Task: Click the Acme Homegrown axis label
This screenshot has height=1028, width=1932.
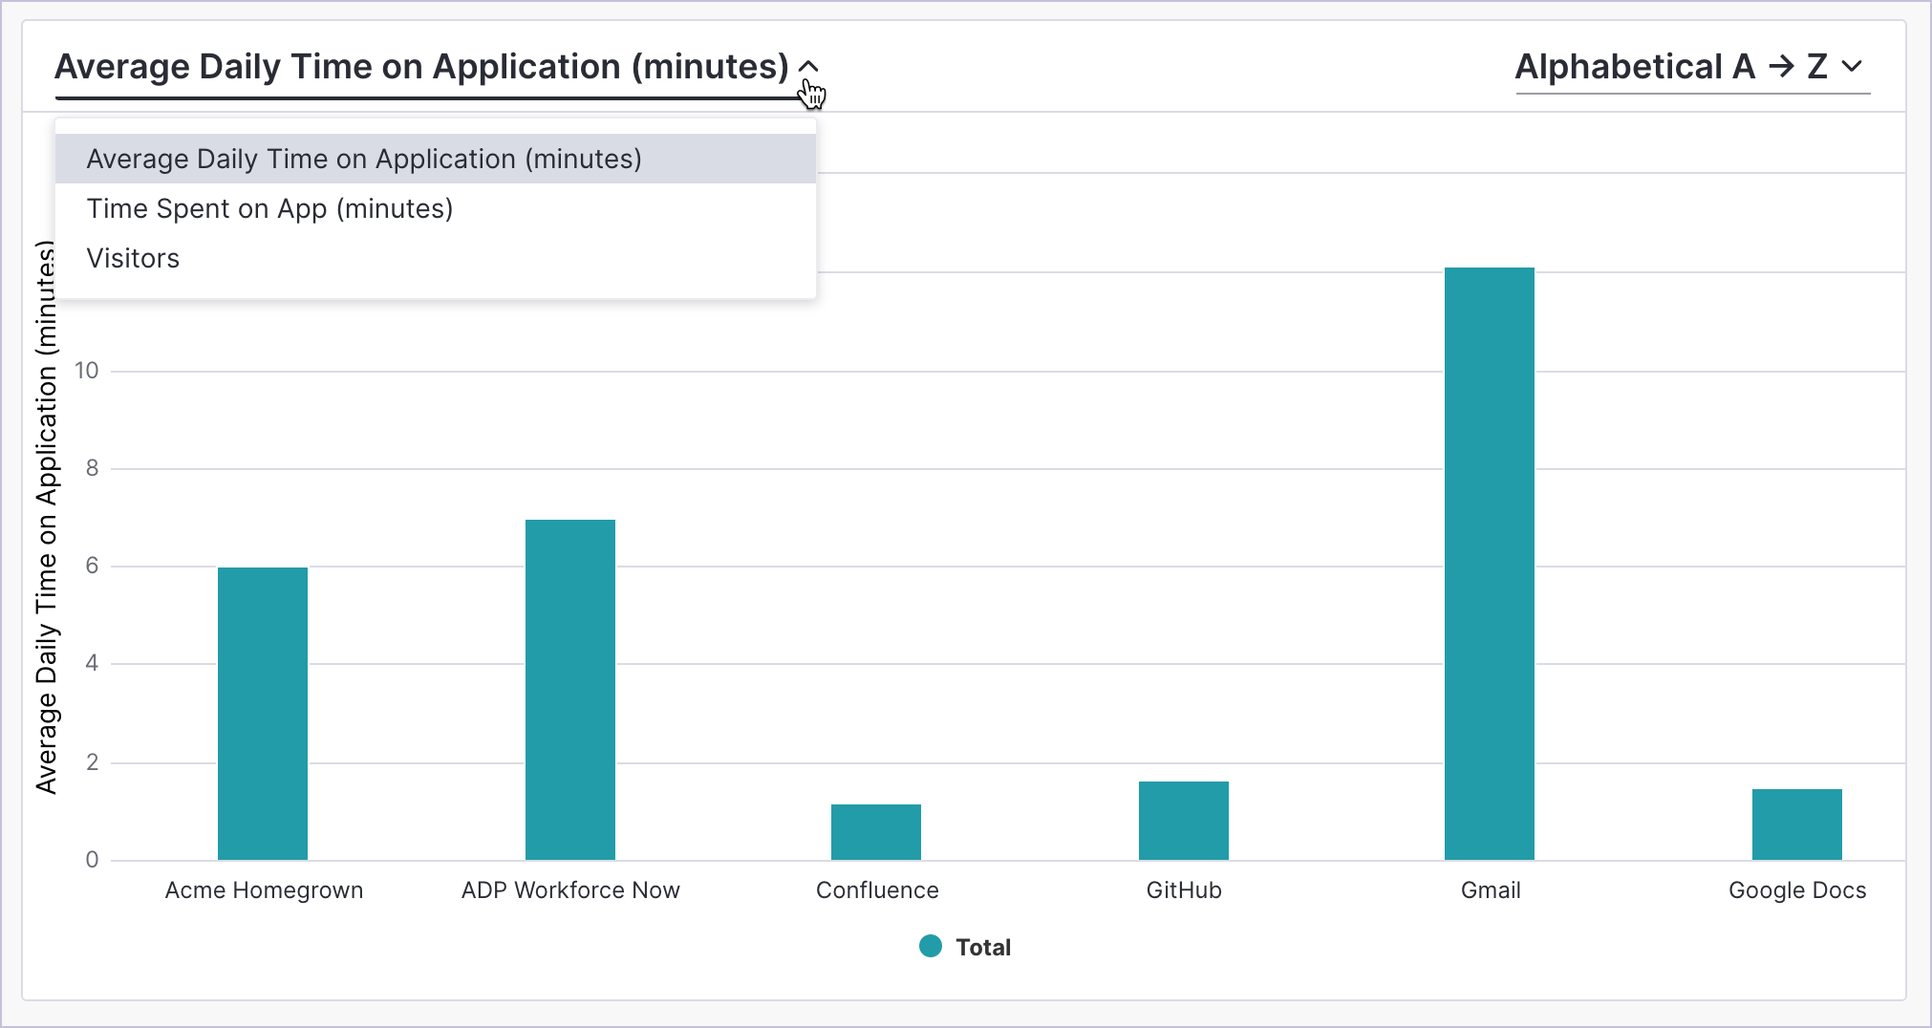Action: point(264,890)
